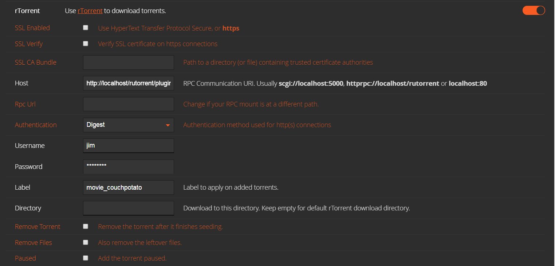Click the "Rpc Url" option label

(x=25, y=104)
